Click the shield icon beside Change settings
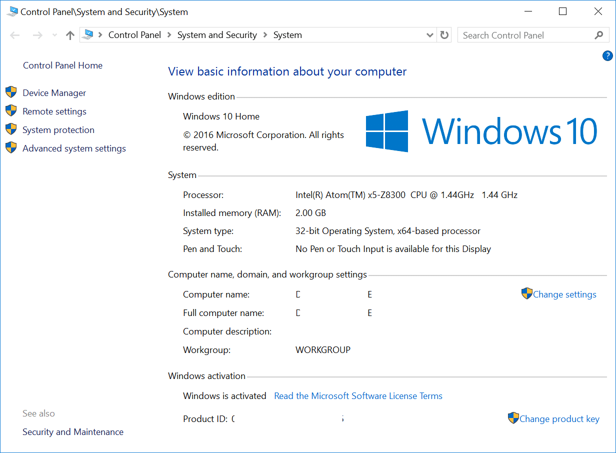 point(526,293)
